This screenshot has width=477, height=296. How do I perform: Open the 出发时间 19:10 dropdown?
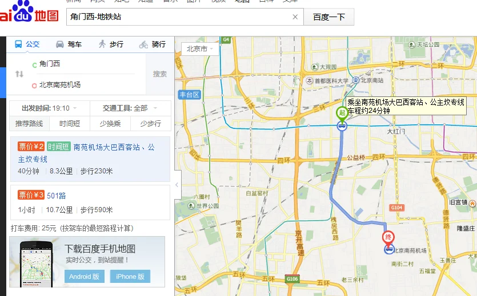[x=50, y=108]
